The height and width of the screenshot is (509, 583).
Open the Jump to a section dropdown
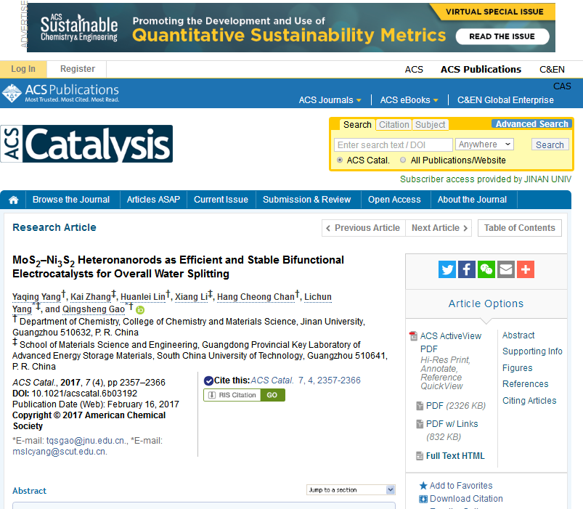coord(351,490)
